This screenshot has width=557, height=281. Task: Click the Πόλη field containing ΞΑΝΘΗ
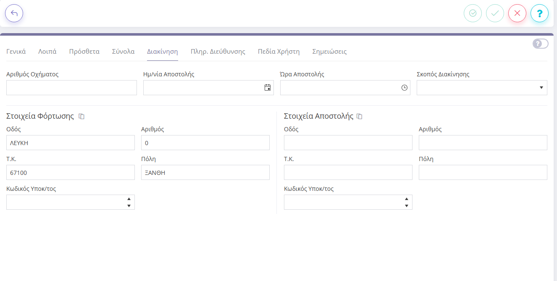click(205, 172)
